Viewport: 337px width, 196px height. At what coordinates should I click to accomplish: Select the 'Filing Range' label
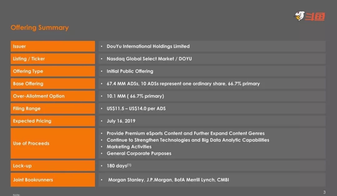tap(53, 108)
